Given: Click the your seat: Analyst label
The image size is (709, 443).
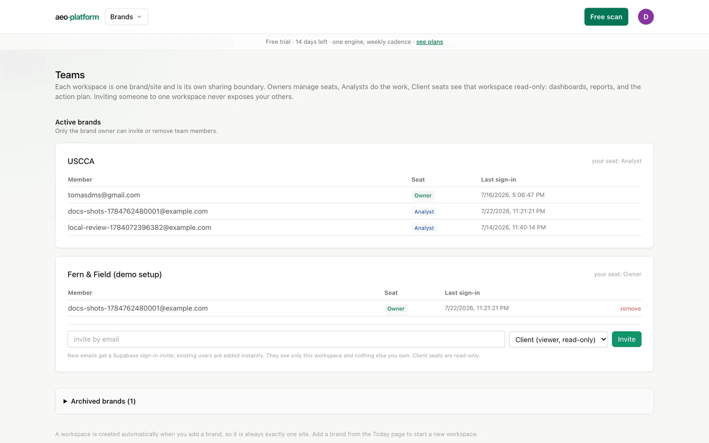Looking at the screenshot, I should tap(616, 161).
